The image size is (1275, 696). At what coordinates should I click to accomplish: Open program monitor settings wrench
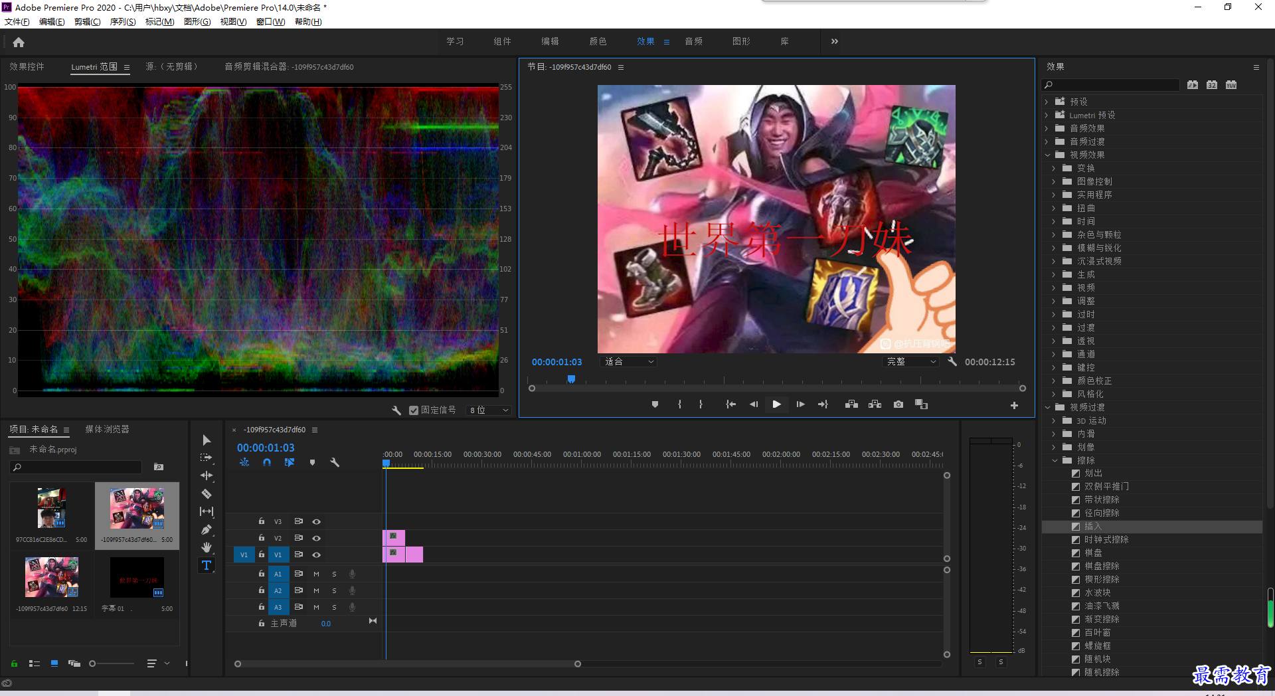tap(952, 361)
